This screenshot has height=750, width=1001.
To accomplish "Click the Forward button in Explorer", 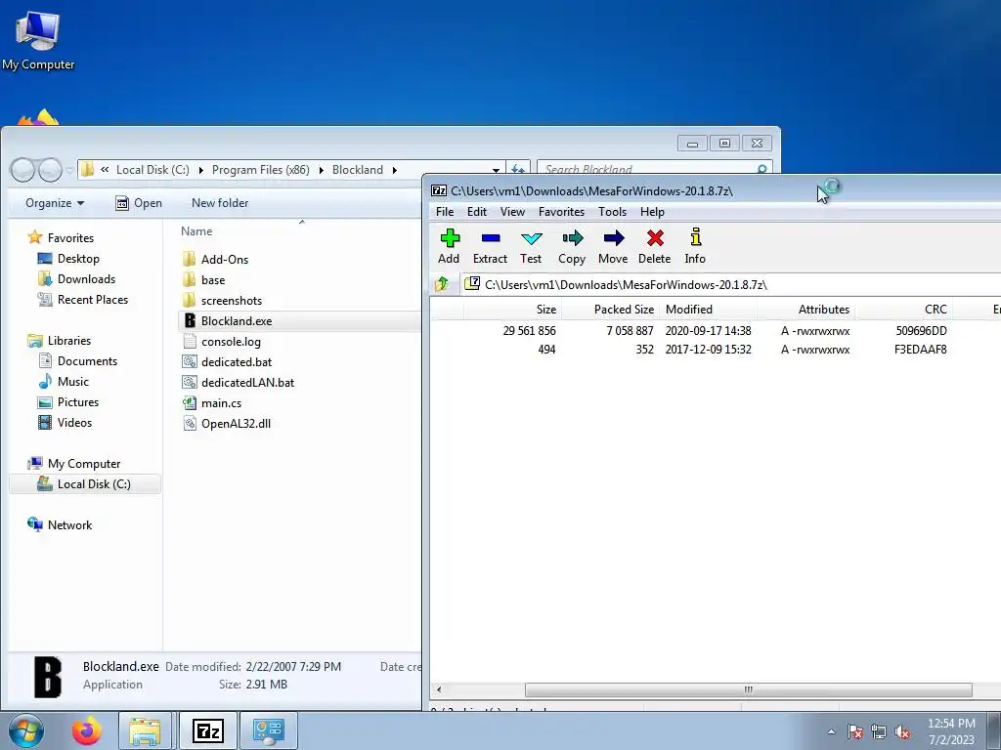I will [x=50, y=170].
